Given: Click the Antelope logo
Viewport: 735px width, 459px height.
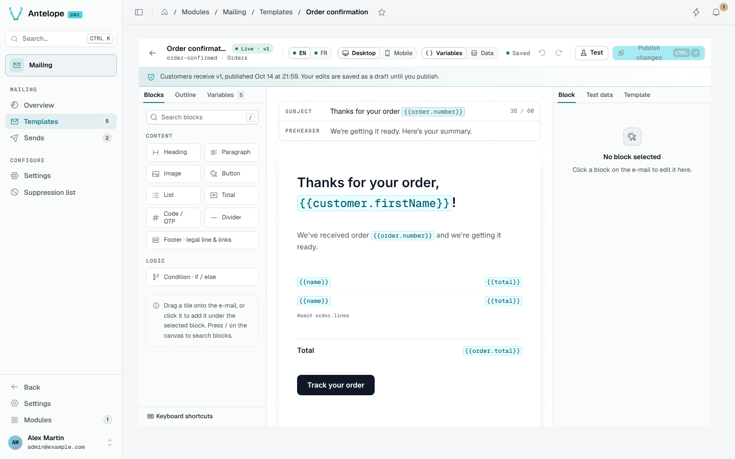Looking at the screenshot, I should click(16, 14).
